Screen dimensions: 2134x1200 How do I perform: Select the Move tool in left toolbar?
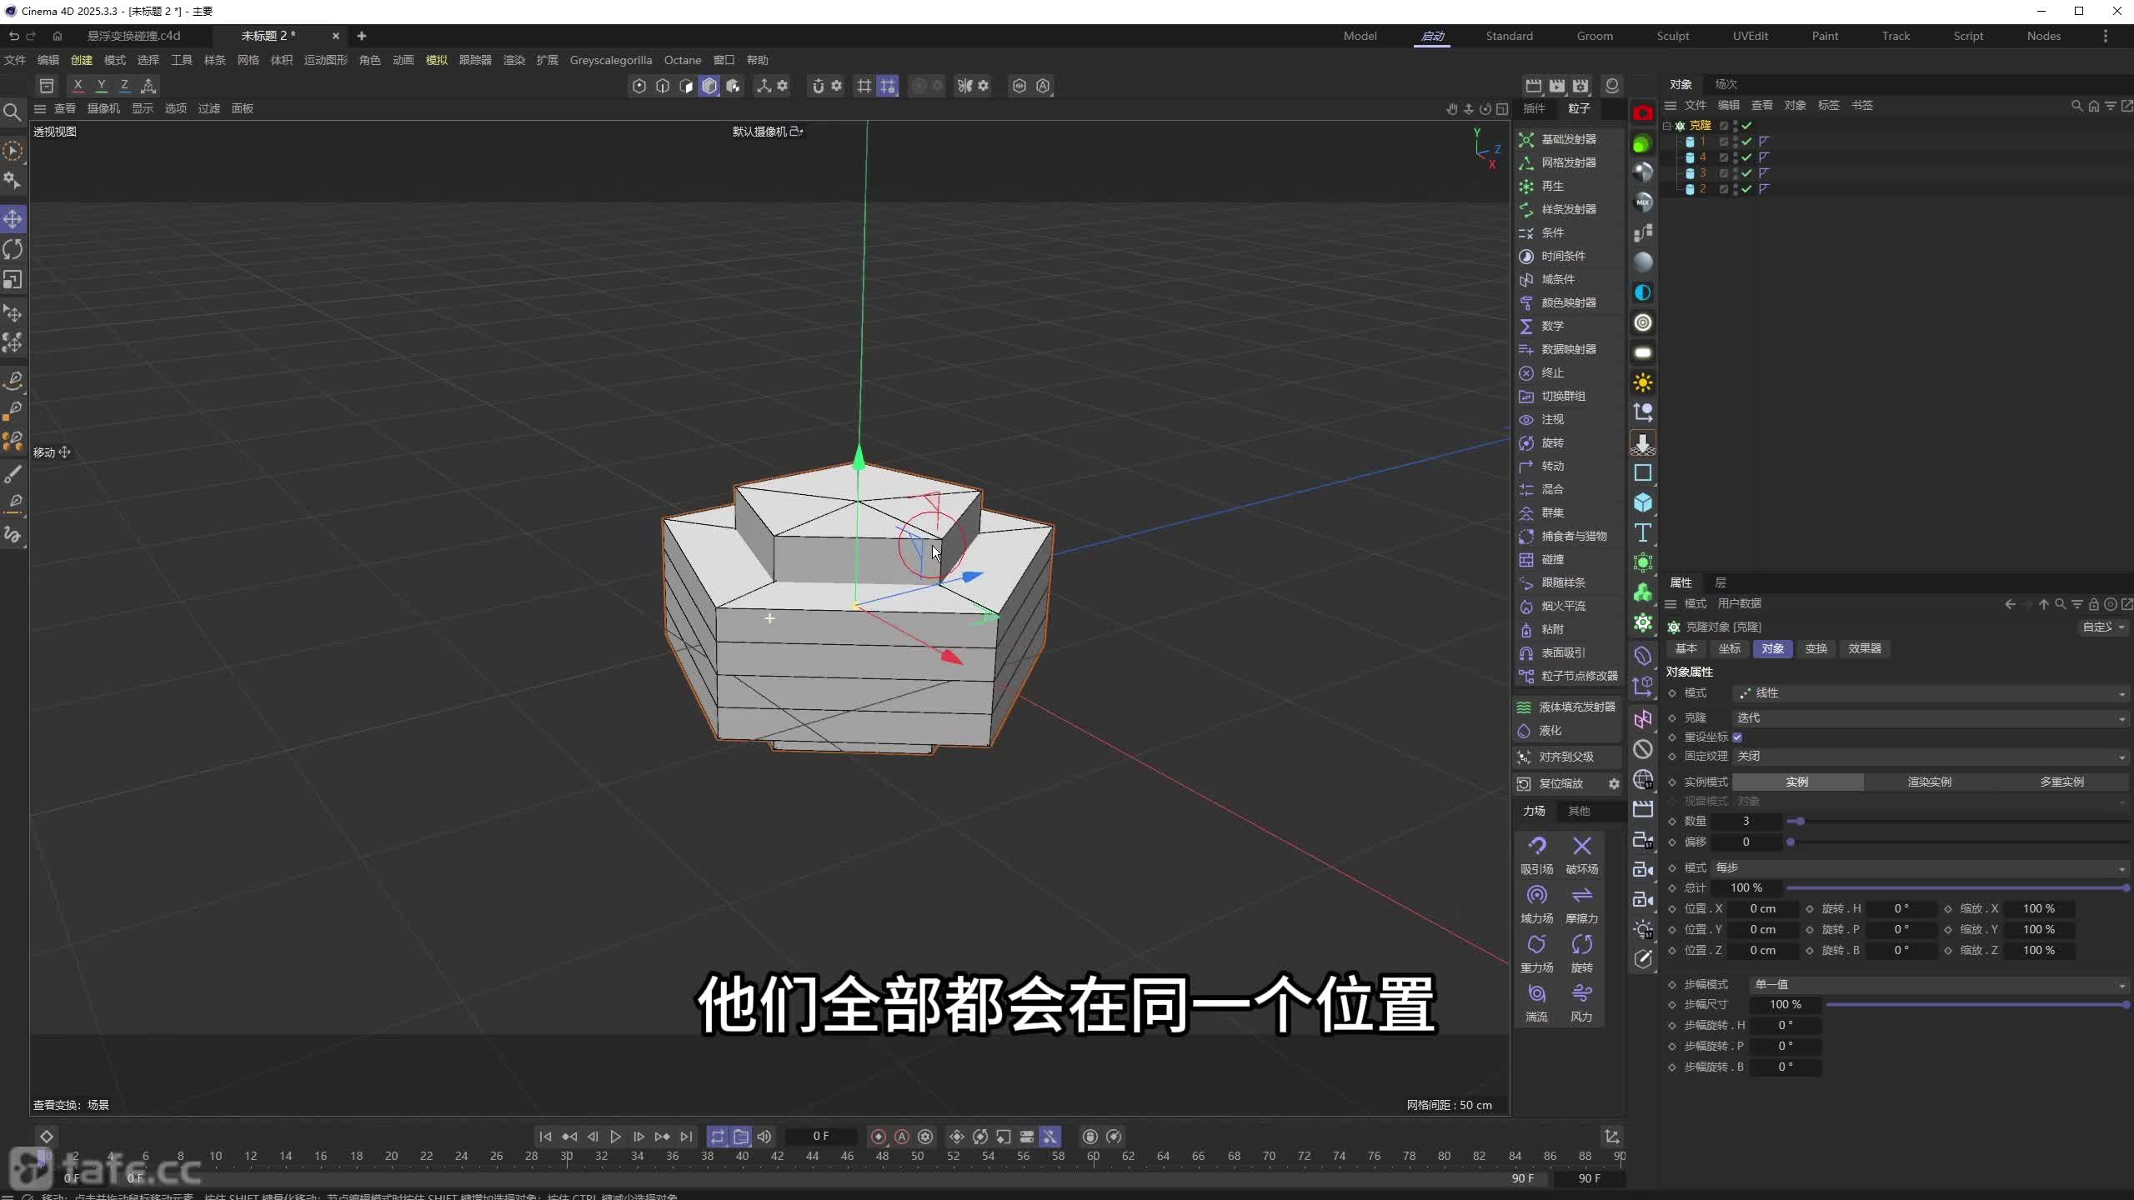pos(13,219)
